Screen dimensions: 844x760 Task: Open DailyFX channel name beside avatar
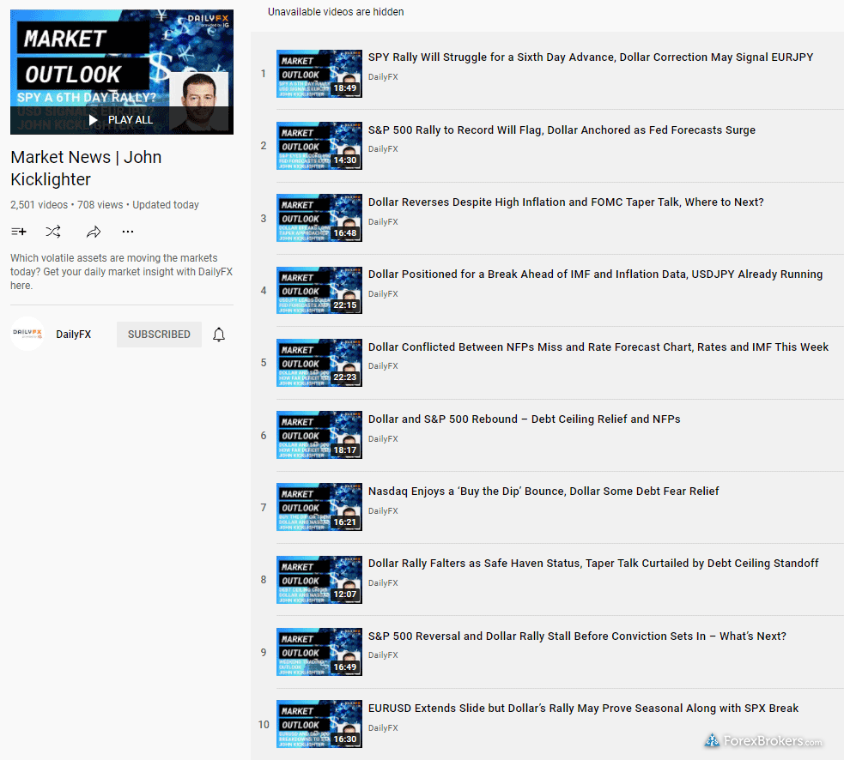pos(73,335)
